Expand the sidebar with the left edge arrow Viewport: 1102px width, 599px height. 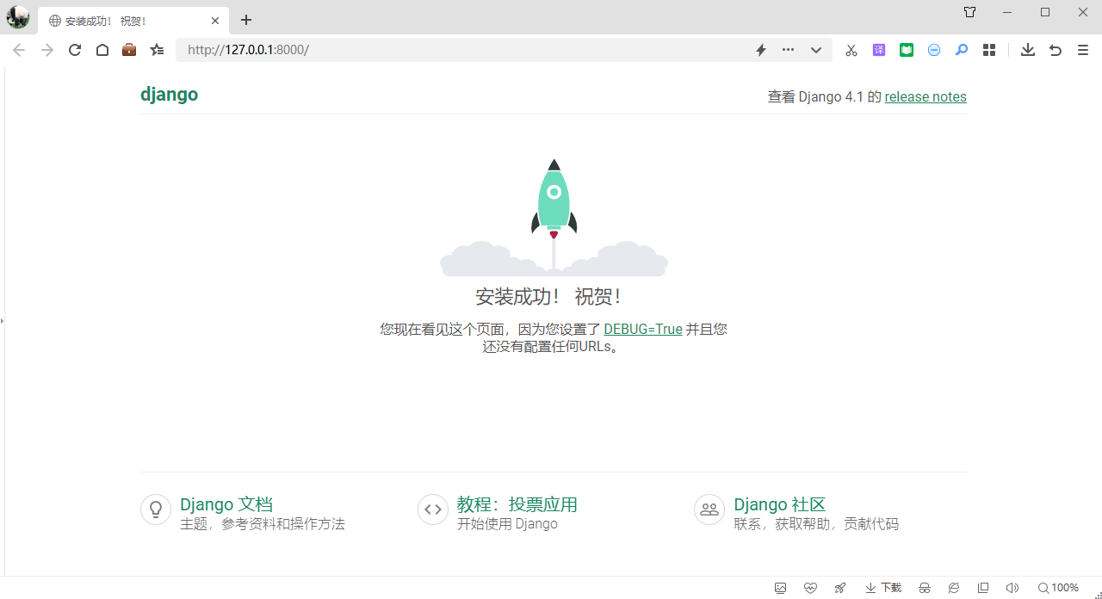(x=3, y=320)
